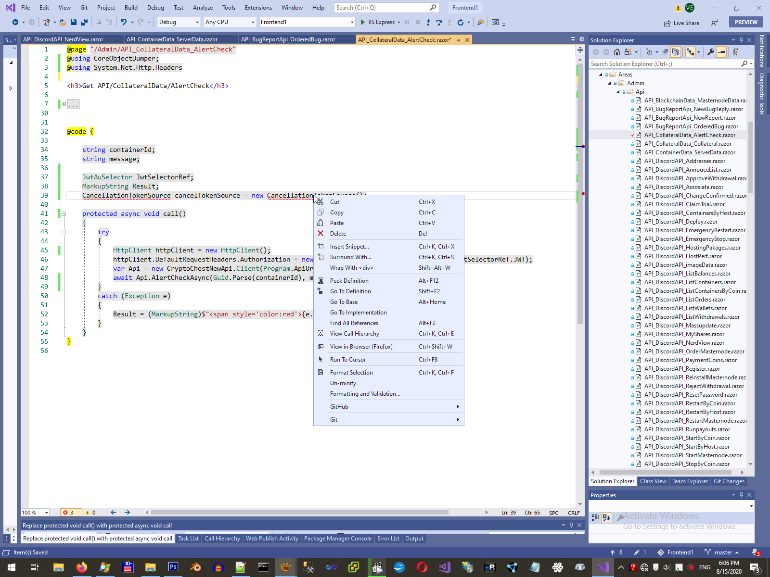Screen dimensions: 770x577
Task: Switch to the Error List tab
Action: (x=388, y=539)
